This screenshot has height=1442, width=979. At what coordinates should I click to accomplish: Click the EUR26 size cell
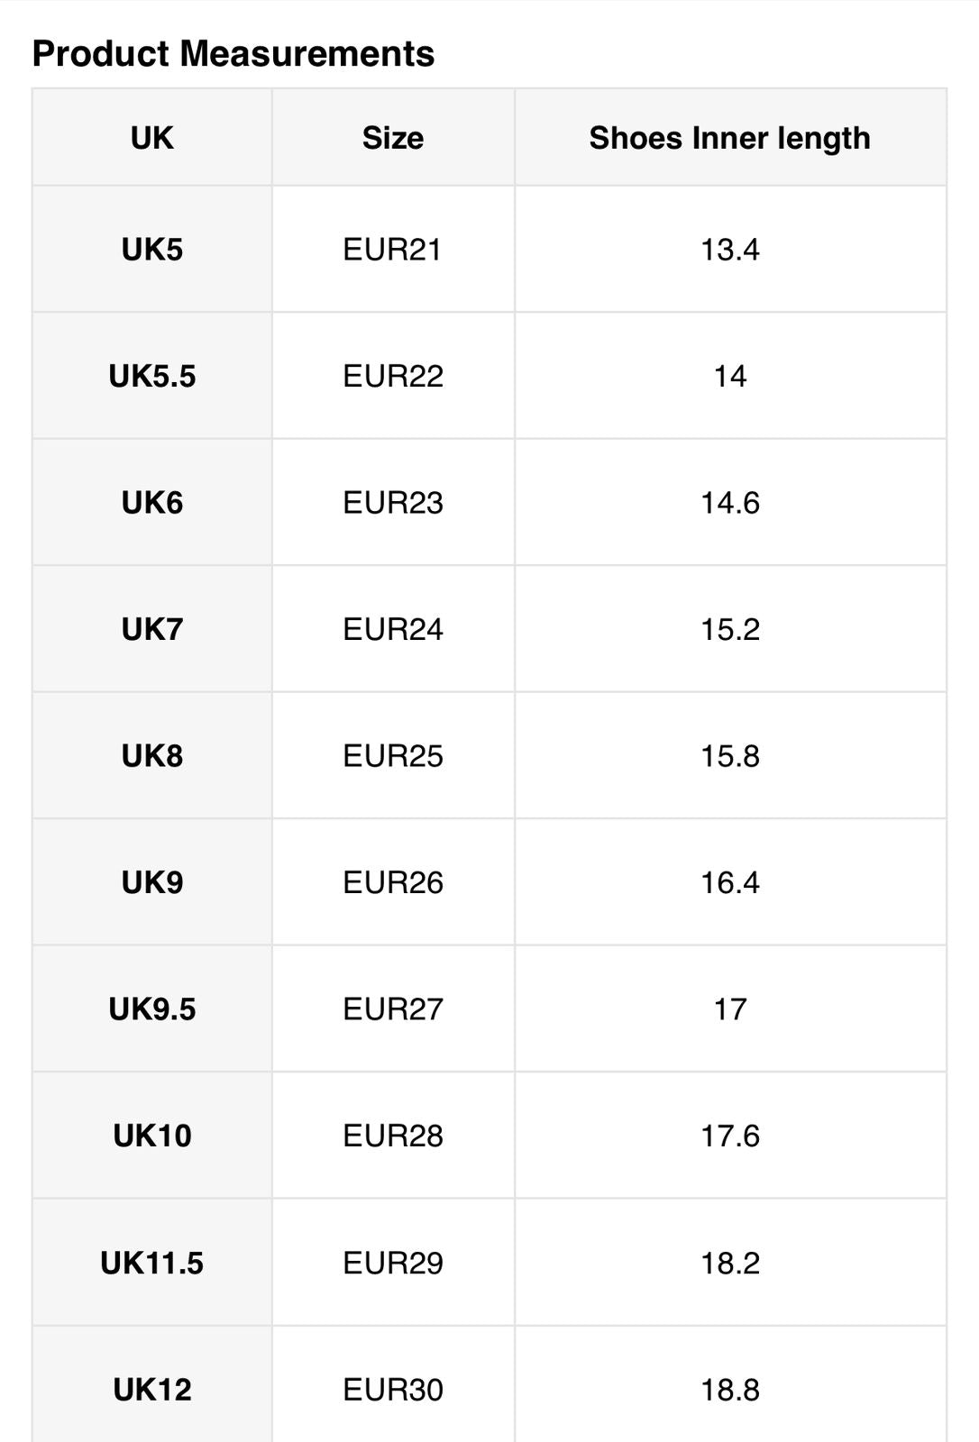click(393, 882)
